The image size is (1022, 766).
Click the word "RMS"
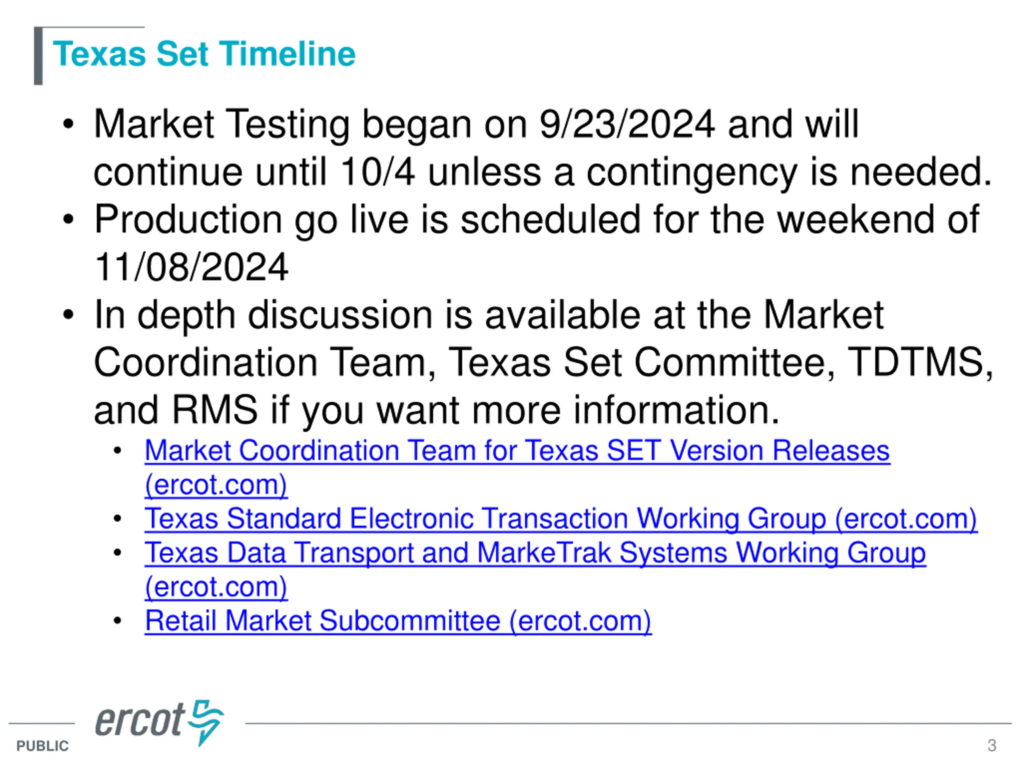pyautogui.click(x=214, y=410)
